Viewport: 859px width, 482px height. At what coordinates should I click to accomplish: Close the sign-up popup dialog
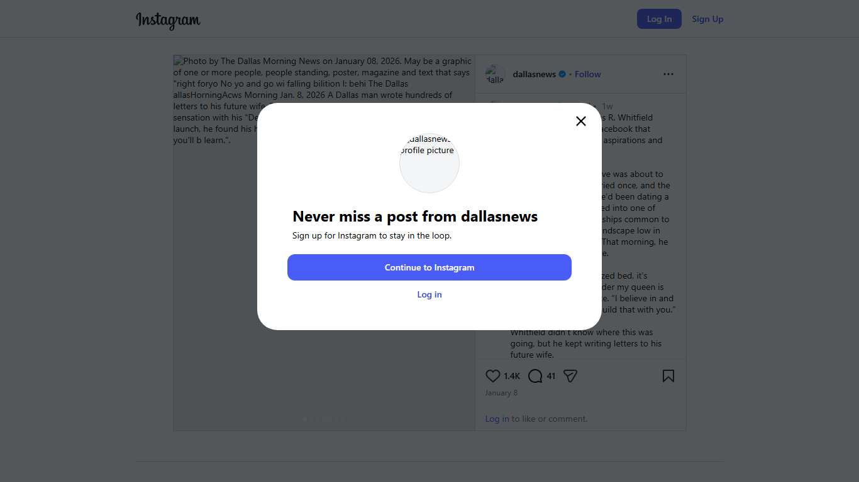[580, 121]
